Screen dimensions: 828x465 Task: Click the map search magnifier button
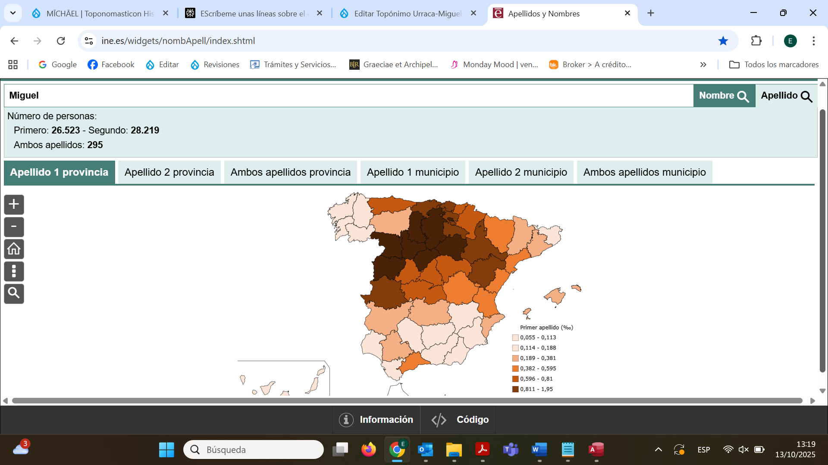point(14,293)
